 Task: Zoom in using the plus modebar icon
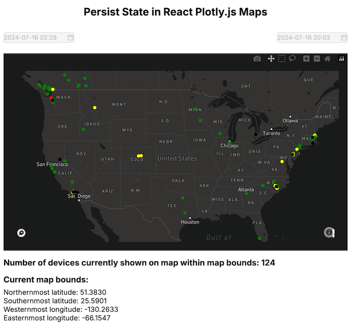(x=306, y=58)
